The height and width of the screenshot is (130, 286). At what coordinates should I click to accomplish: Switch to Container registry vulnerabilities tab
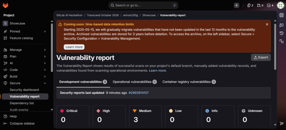[189, 82]
